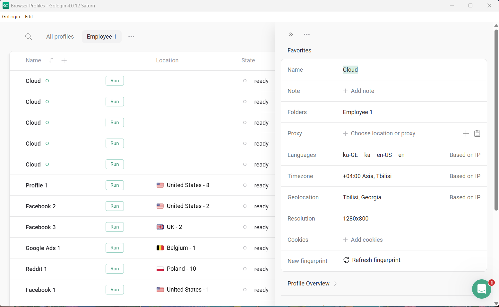Open Timezone +04:00 Asia, Tbilisi selector

(x=367, y=176)
